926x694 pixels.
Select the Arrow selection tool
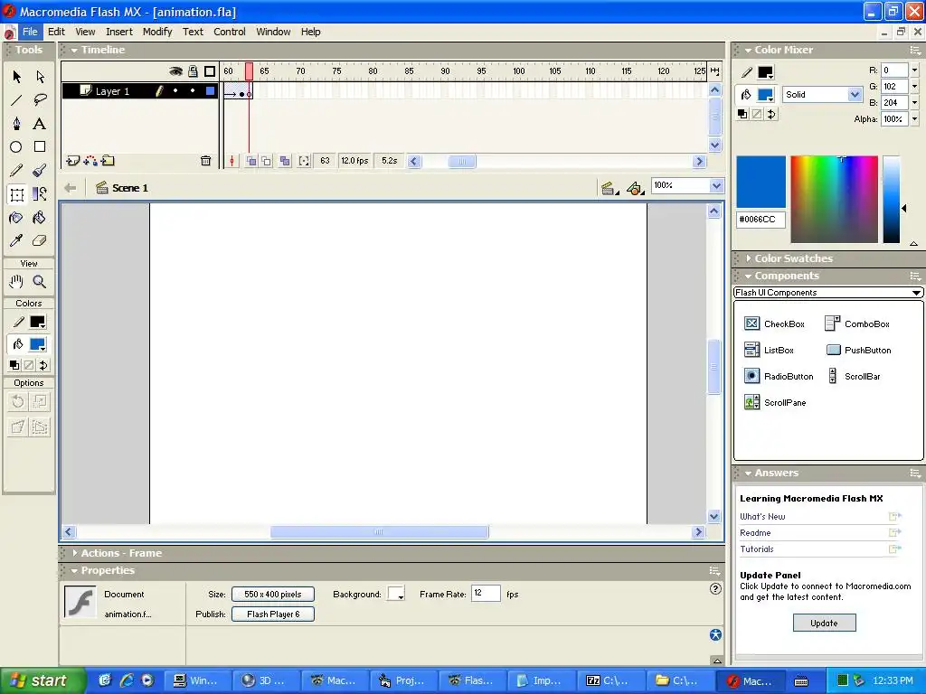click(x=16, y=77)
